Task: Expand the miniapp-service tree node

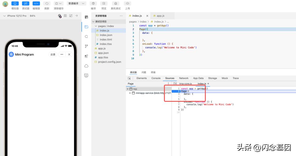Action: click(x=130, y=93)
